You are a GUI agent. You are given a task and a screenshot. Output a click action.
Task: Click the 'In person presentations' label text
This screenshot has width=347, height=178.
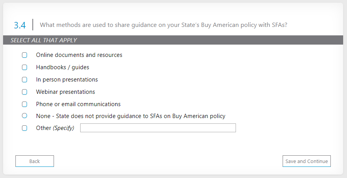tap(67, 80)
